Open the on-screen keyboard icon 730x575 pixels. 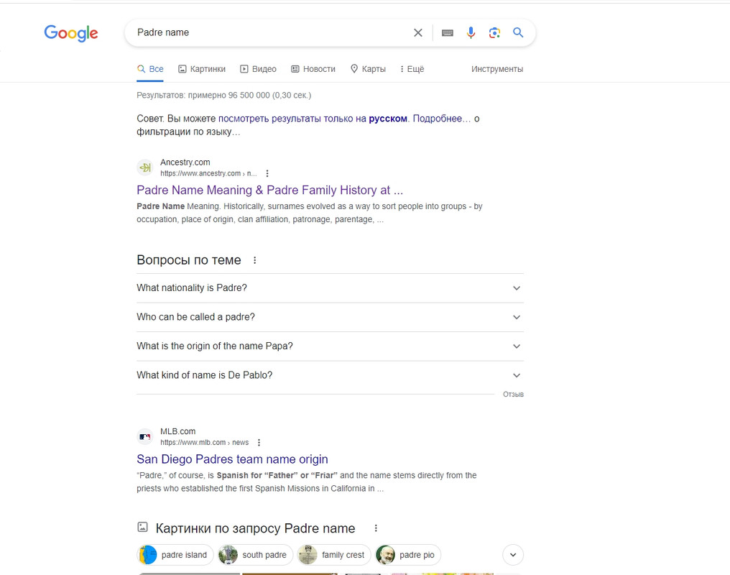tap(448, 32)
